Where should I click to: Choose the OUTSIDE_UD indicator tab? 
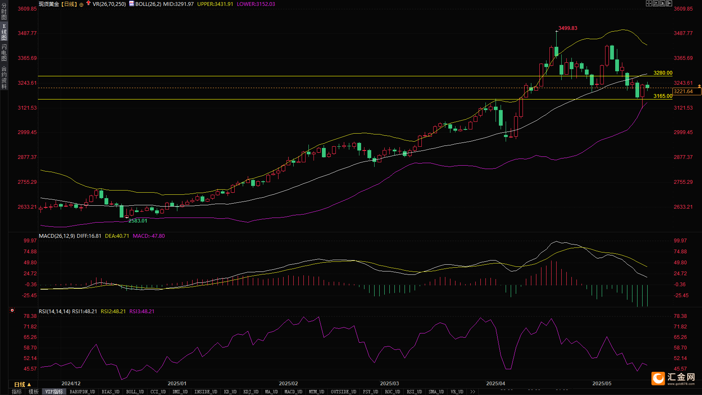(x=344, y=392)
